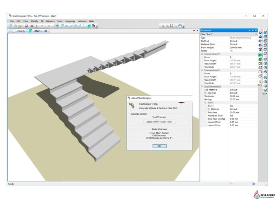Close the Properties panel

click(256, 30)
